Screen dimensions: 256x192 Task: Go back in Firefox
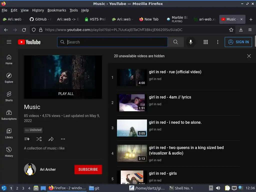click(x=6, y=30)
